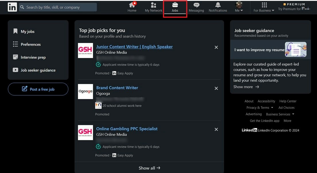
Task: Click Show more in guidance panel
Action: 246,87
